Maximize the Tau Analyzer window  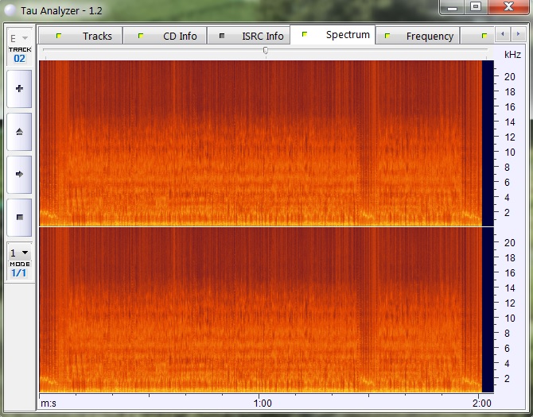click(476, 7)
